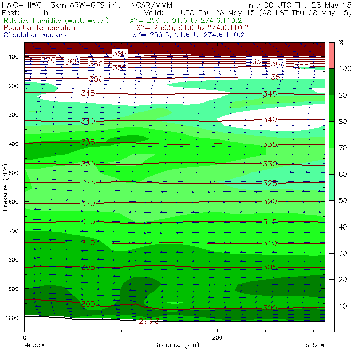
Task: Click the '6n51w' ending location label
Action: (315, 345)
